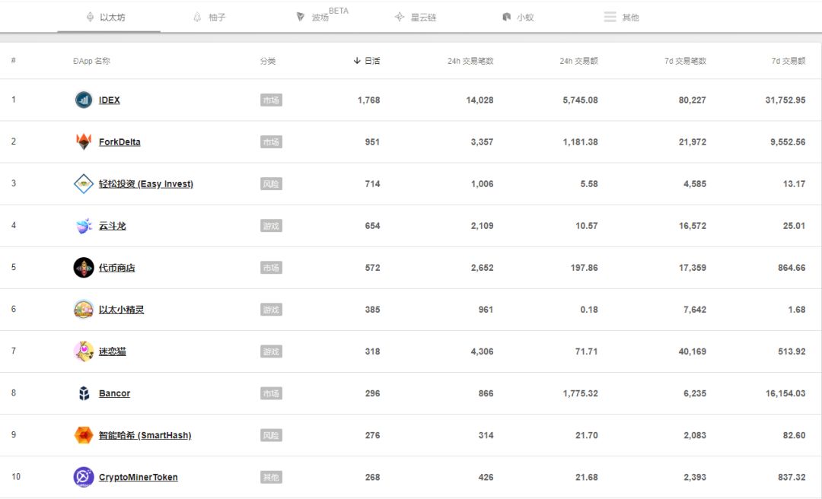Click the 分类 column header
Viewport: 822px width, 499px height.
[268, 61]
